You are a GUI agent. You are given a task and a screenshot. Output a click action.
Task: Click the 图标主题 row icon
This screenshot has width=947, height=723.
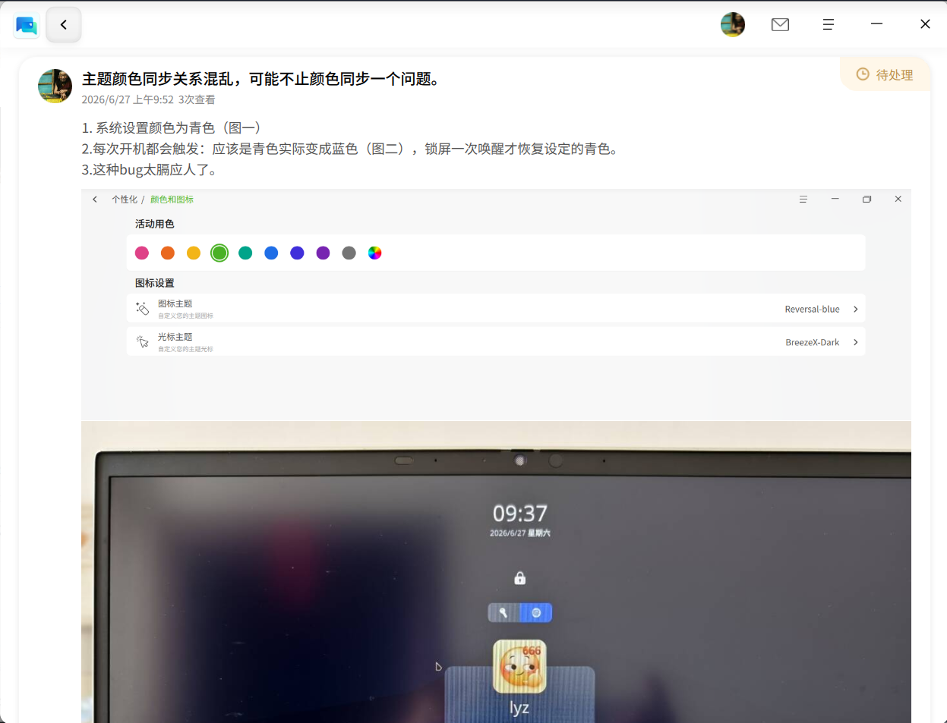142,308
